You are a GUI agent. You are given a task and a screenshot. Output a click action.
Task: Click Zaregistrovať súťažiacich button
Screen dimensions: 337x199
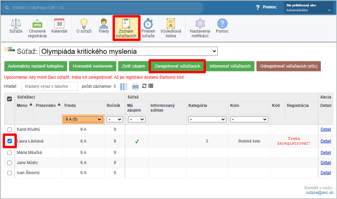[177, 66]
